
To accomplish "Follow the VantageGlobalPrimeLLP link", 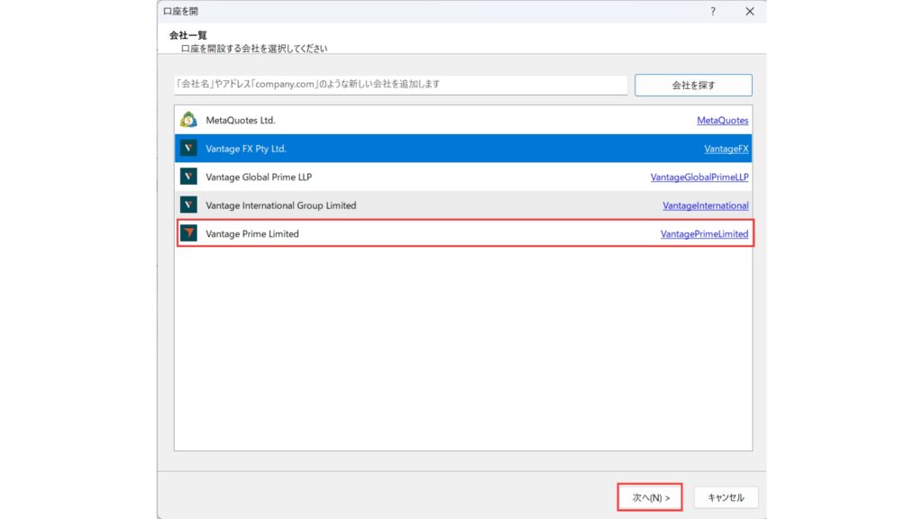I will coord(699,177).
